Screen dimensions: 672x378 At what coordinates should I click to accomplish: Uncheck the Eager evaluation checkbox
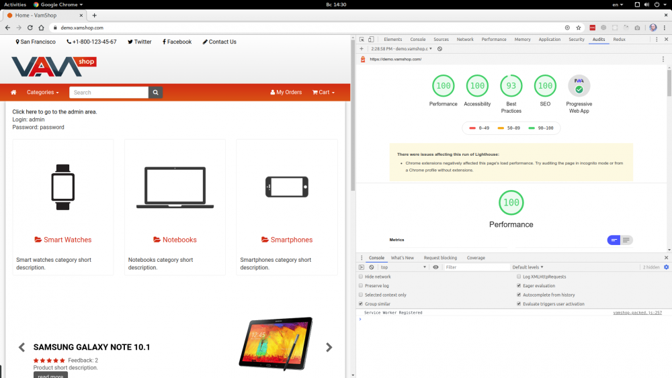519,285
